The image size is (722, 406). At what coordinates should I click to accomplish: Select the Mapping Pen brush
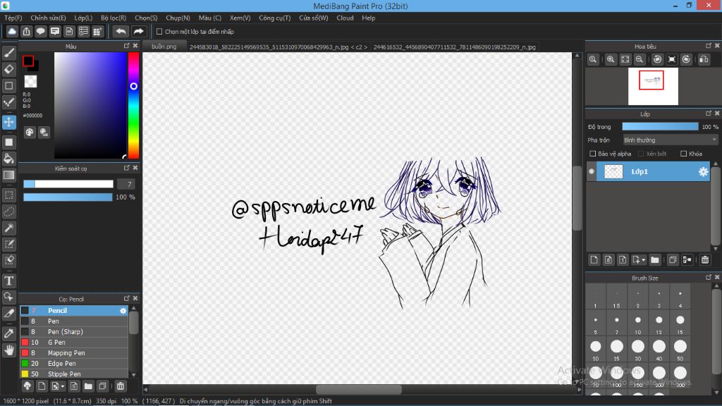click(74, 353)
